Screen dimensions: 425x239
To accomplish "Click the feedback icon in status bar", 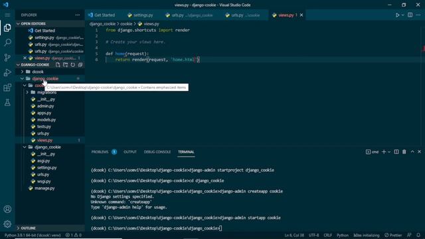I will pyautogui.click(x=409, y=235).
